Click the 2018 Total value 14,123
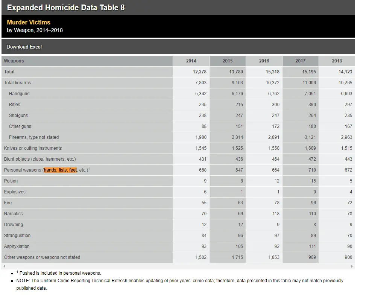This screenshot has width=366, height=295. (x=345, y=72)
